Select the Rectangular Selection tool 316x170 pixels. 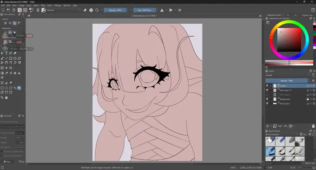pyautogui.click(x=2, y=88)
